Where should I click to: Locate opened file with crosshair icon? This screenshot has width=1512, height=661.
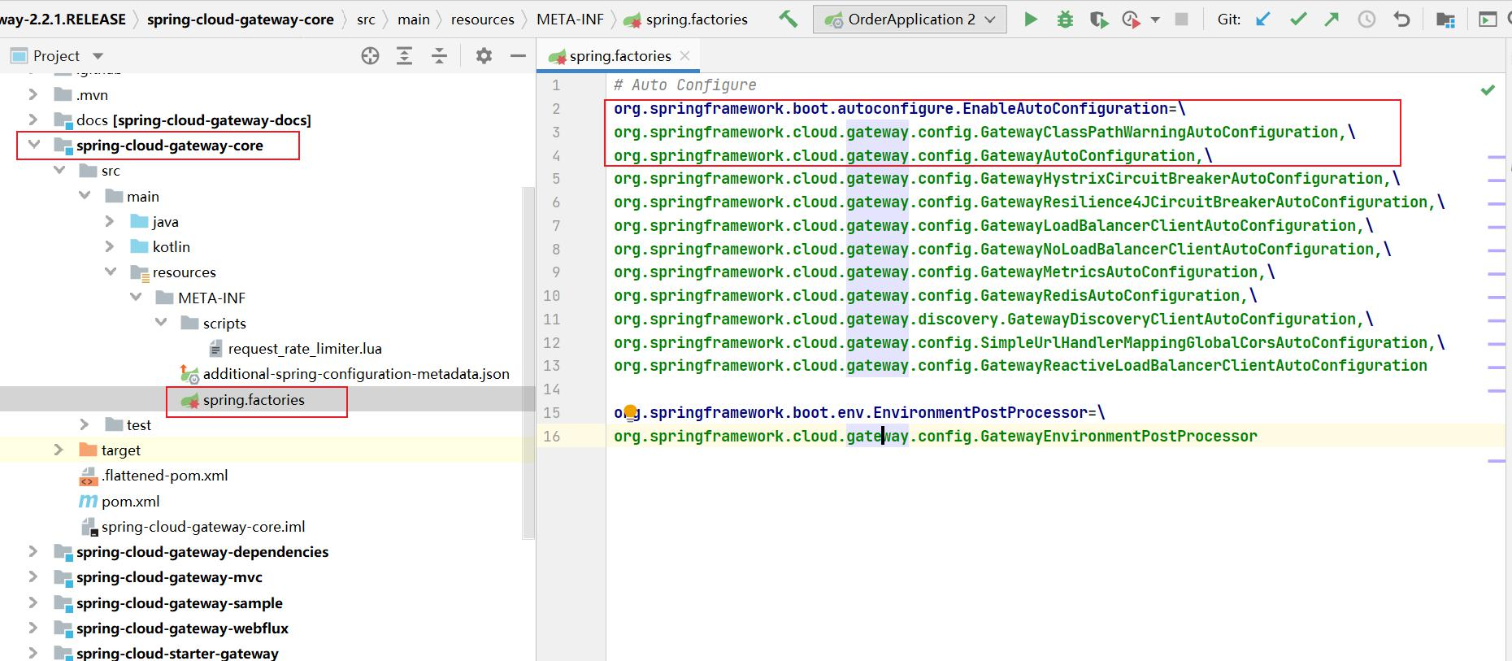pos(370,55)
